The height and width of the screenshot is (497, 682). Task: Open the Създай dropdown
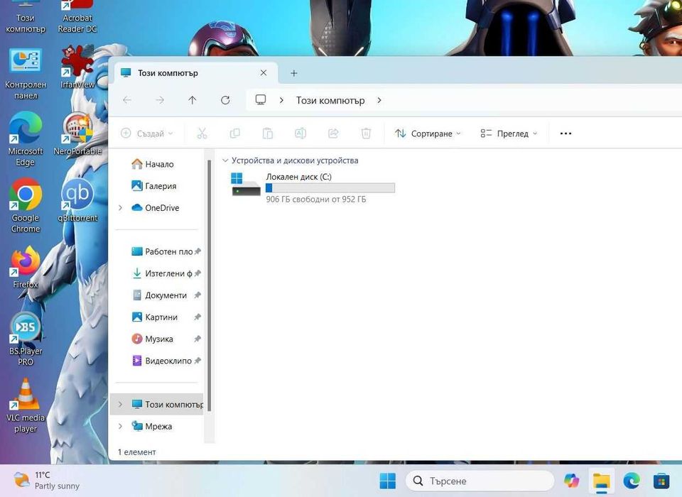(147, 133)
